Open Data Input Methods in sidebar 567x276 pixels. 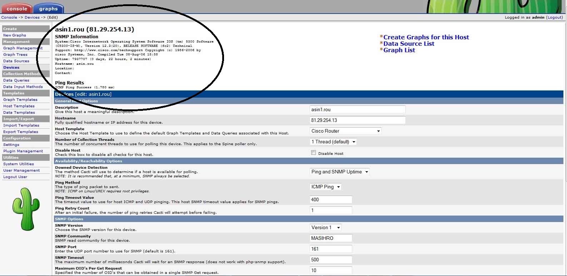tap(23, 87)
